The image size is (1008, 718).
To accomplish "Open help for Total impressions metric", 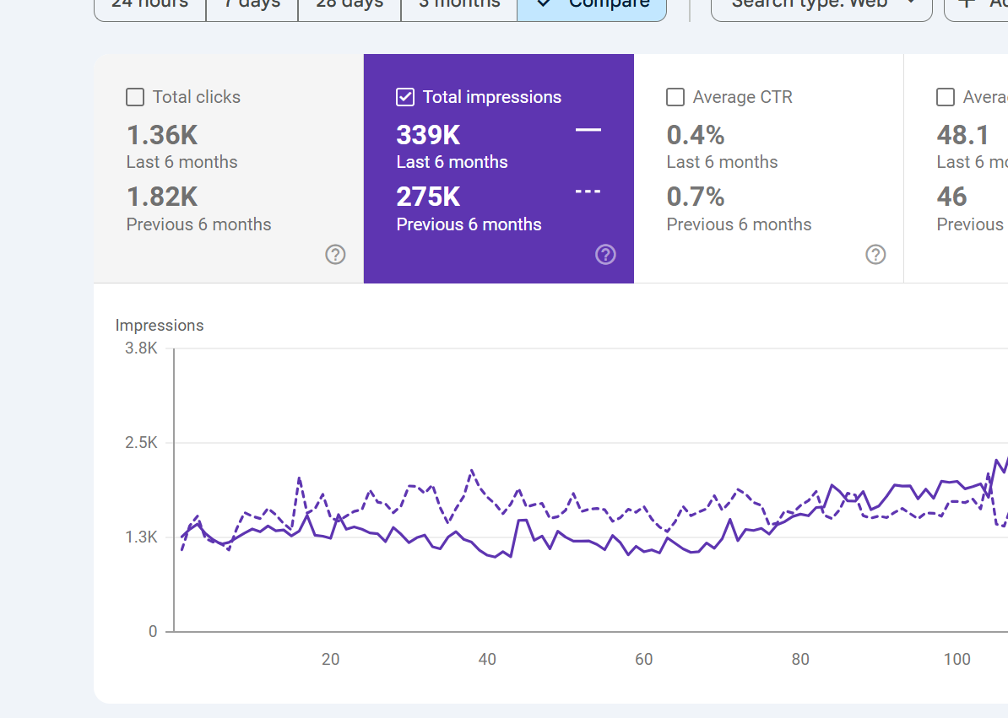I will [x=605, y=254].
